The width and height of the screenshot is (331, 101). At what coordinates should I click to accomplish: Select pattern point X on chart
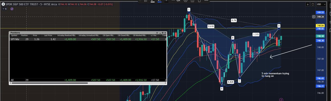pos(189,9)
